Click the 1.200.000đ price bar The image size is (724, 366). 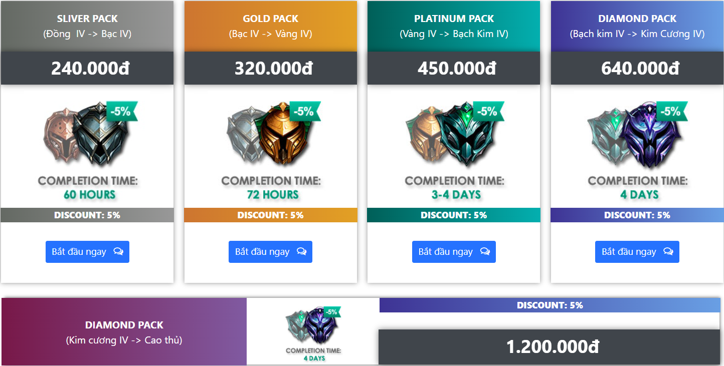(550, 347)
